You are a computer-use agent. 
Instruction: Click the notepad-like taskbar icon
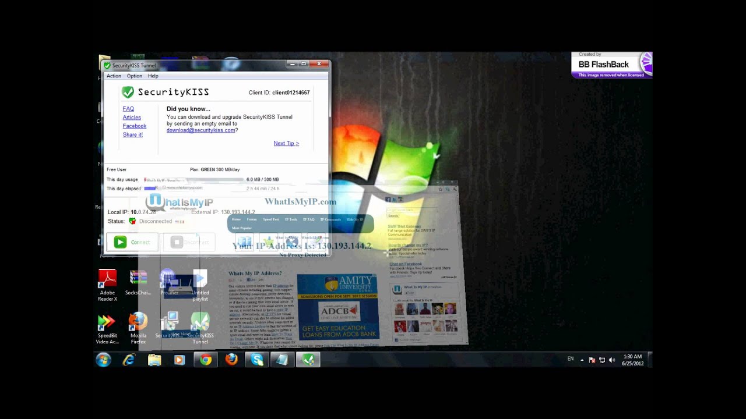[282, 360]
